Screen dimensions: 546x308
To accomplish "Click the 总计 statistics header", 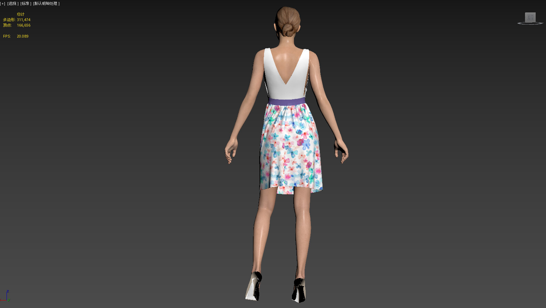I will point(21,14).
